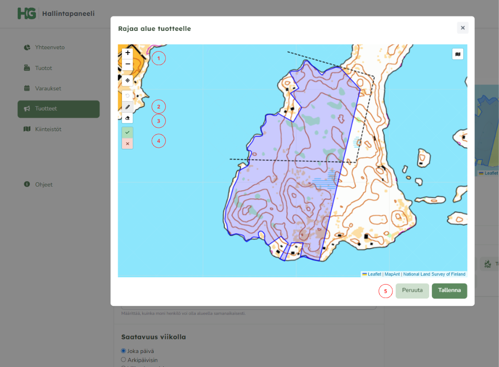Choose the Arkipäivisin radio option

pos(123,360)
